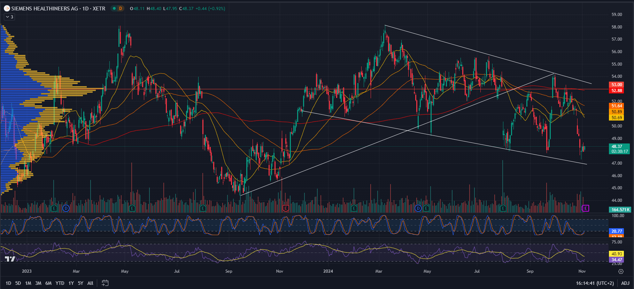Click the Sep label left of Nov 2023
The height and width of the screenshot is (289, 634).
pos(229,271)
